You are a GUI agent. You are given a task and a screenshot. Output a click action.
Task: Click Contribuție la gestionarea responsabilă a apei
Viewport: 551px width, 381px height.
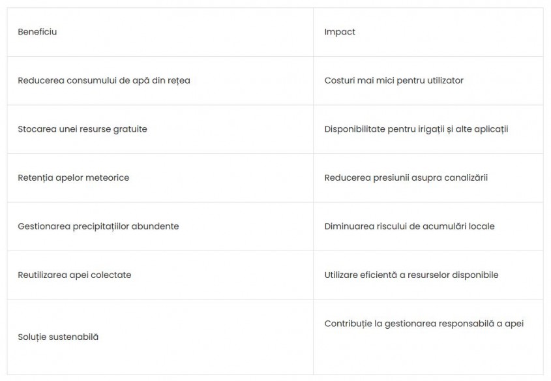click(424, 324)
